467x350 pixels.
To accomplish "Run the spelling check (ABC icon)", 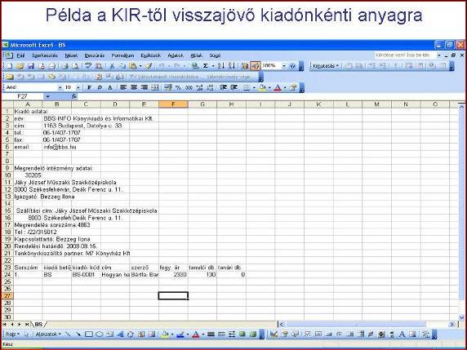I will point(88,66).
